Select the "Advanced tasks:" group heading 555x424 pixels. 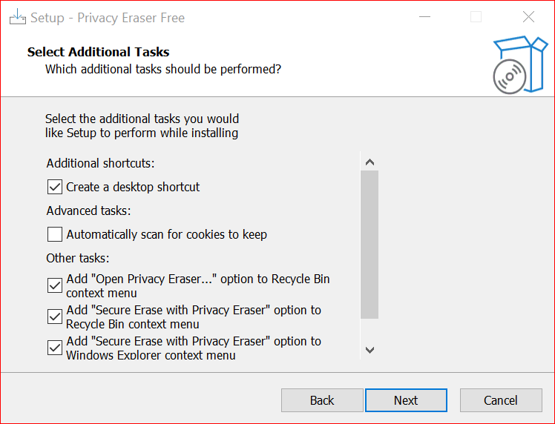tap(88, 211)
